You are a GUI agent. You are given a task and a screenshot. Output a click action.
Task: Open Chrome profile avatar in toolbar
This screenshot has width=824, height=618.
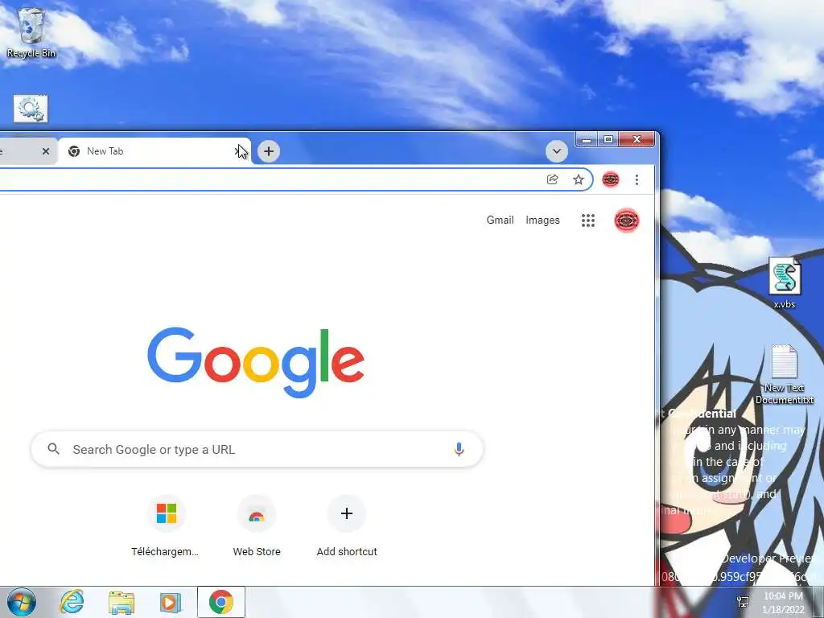click(611, 179)
